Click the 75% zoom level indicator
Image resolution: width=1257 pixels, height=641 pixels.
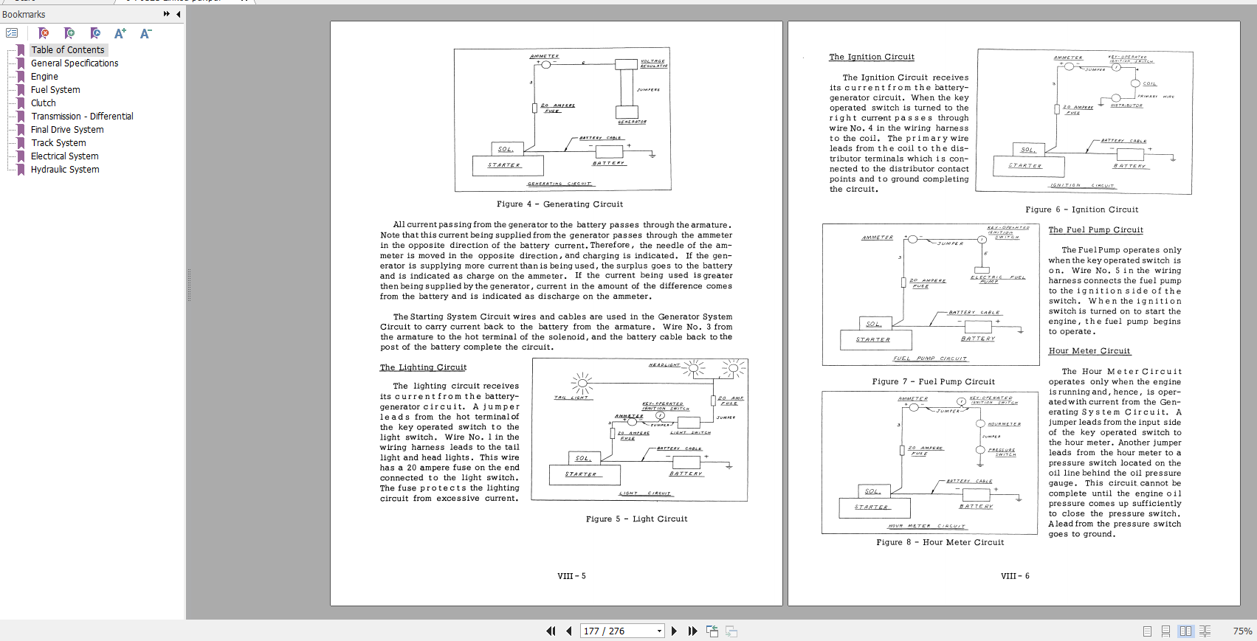pos(1242,631)
